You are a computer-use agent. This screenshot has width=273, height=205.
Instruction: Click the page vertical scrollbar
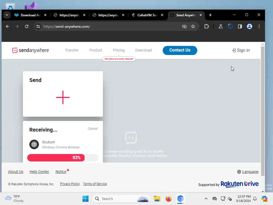[x=263, y=112]
